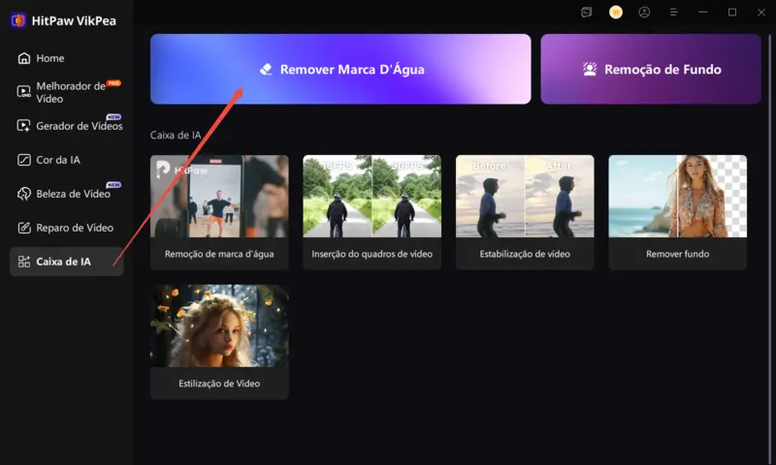Click the Estabilização de vídeo label
This screenshot has width=776, height=465.
[x=525, y=254]
